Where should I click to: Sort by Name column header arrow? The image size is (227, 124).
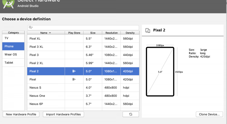pos(50,33)
